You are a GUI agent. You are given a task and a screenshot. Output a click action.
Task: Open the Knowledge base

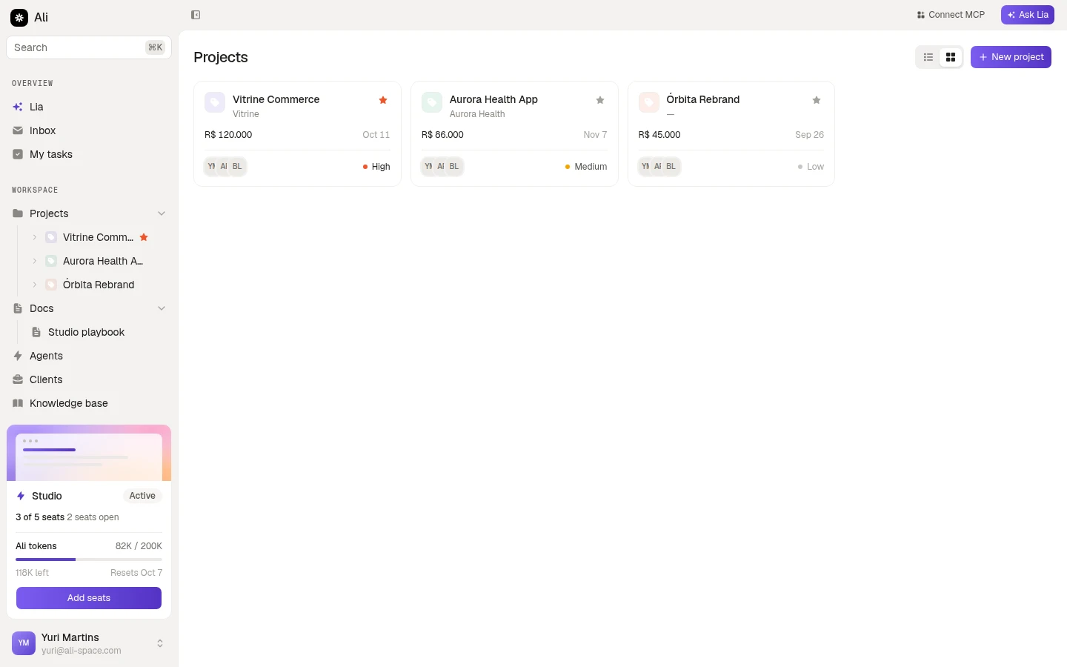pyautogui.click(x=89, y=403)
